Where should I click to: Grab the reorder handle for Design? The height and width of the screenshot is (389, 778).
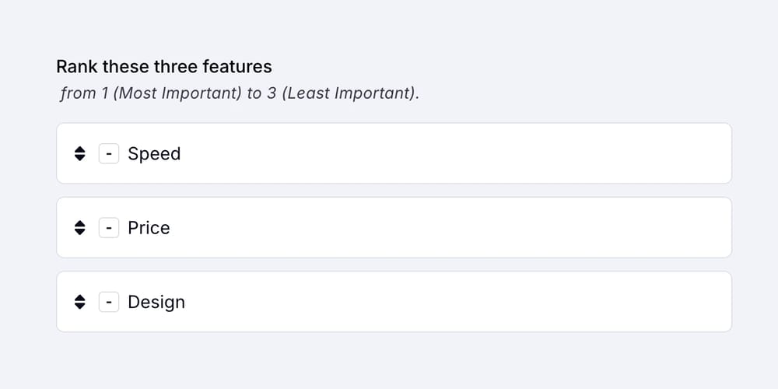pyautogui.click(x=79, y=302)
